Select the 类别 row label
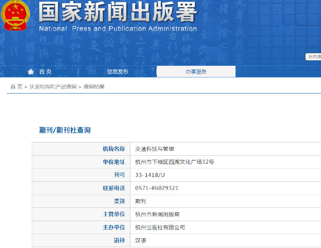The image size is (321, 248). tap(119, 201)
